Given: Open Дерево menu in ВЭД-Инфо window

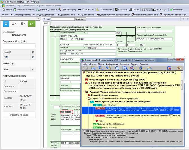Looking at the screenshot, I should 93,64.
